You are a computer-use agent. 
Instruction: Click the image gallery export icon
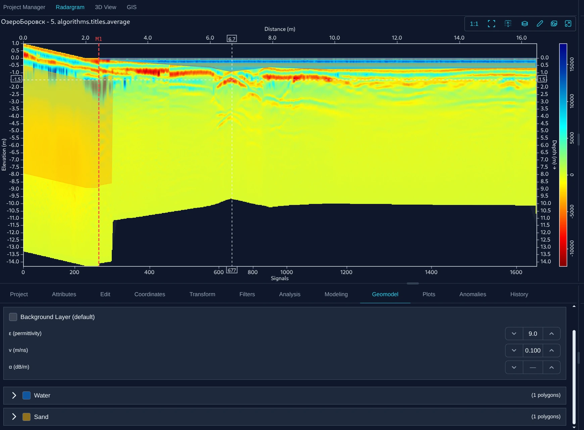click(x=554, y=24)
